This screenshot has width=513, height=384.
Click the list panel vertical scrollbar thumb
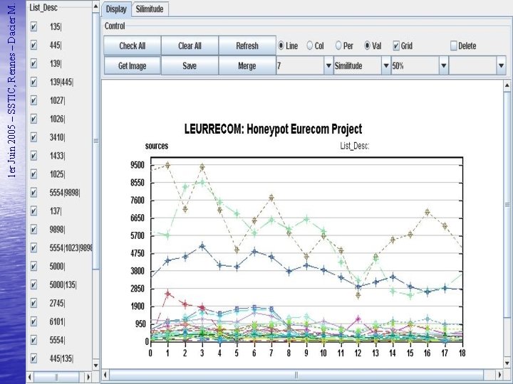(96, 141)
